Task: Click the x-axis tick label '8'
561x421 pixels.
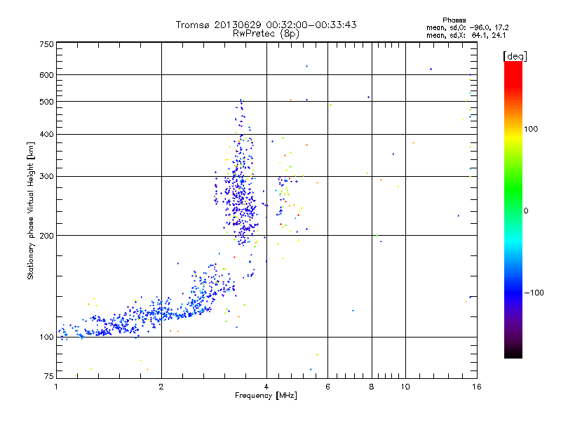Action: 372,387
